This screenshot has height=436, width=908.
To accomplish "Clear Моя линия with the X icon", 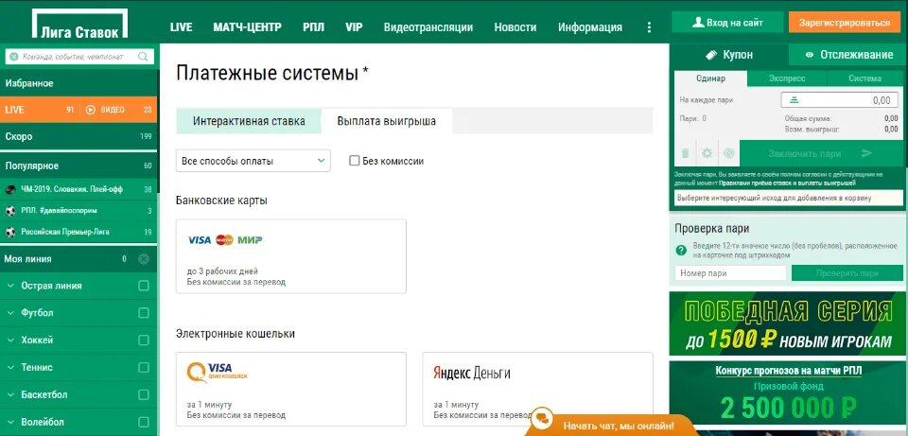I will pos(144,259).
